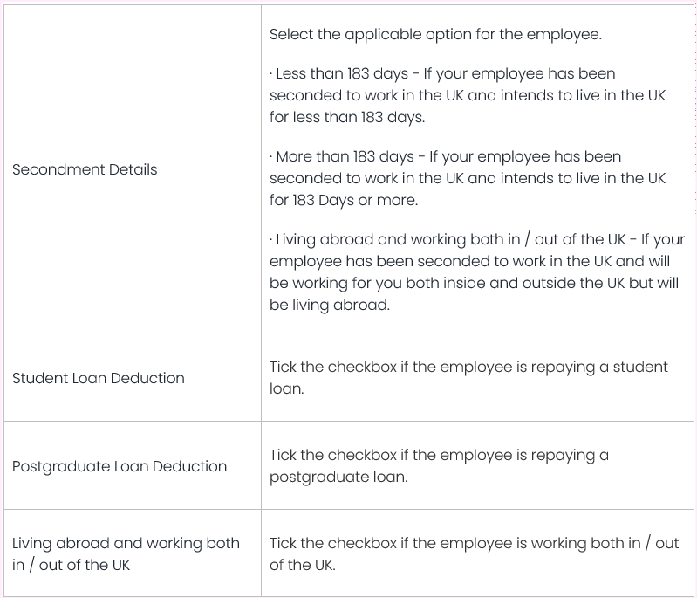Click the 'be living abroad.' line
This screenshot has width=697, height=598.
[x=327, y=304]
